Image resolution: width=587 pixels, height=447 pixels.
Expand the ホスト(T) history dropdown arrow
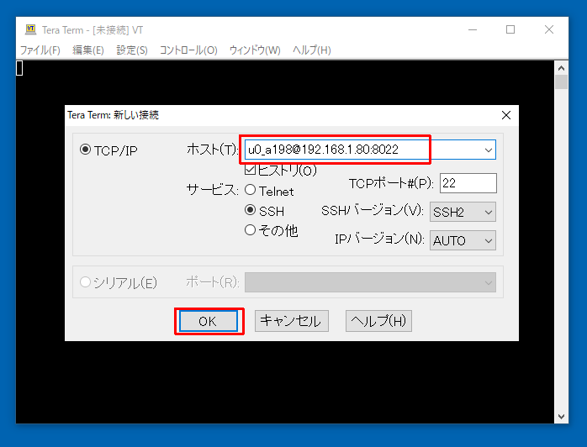click(488, 150)
